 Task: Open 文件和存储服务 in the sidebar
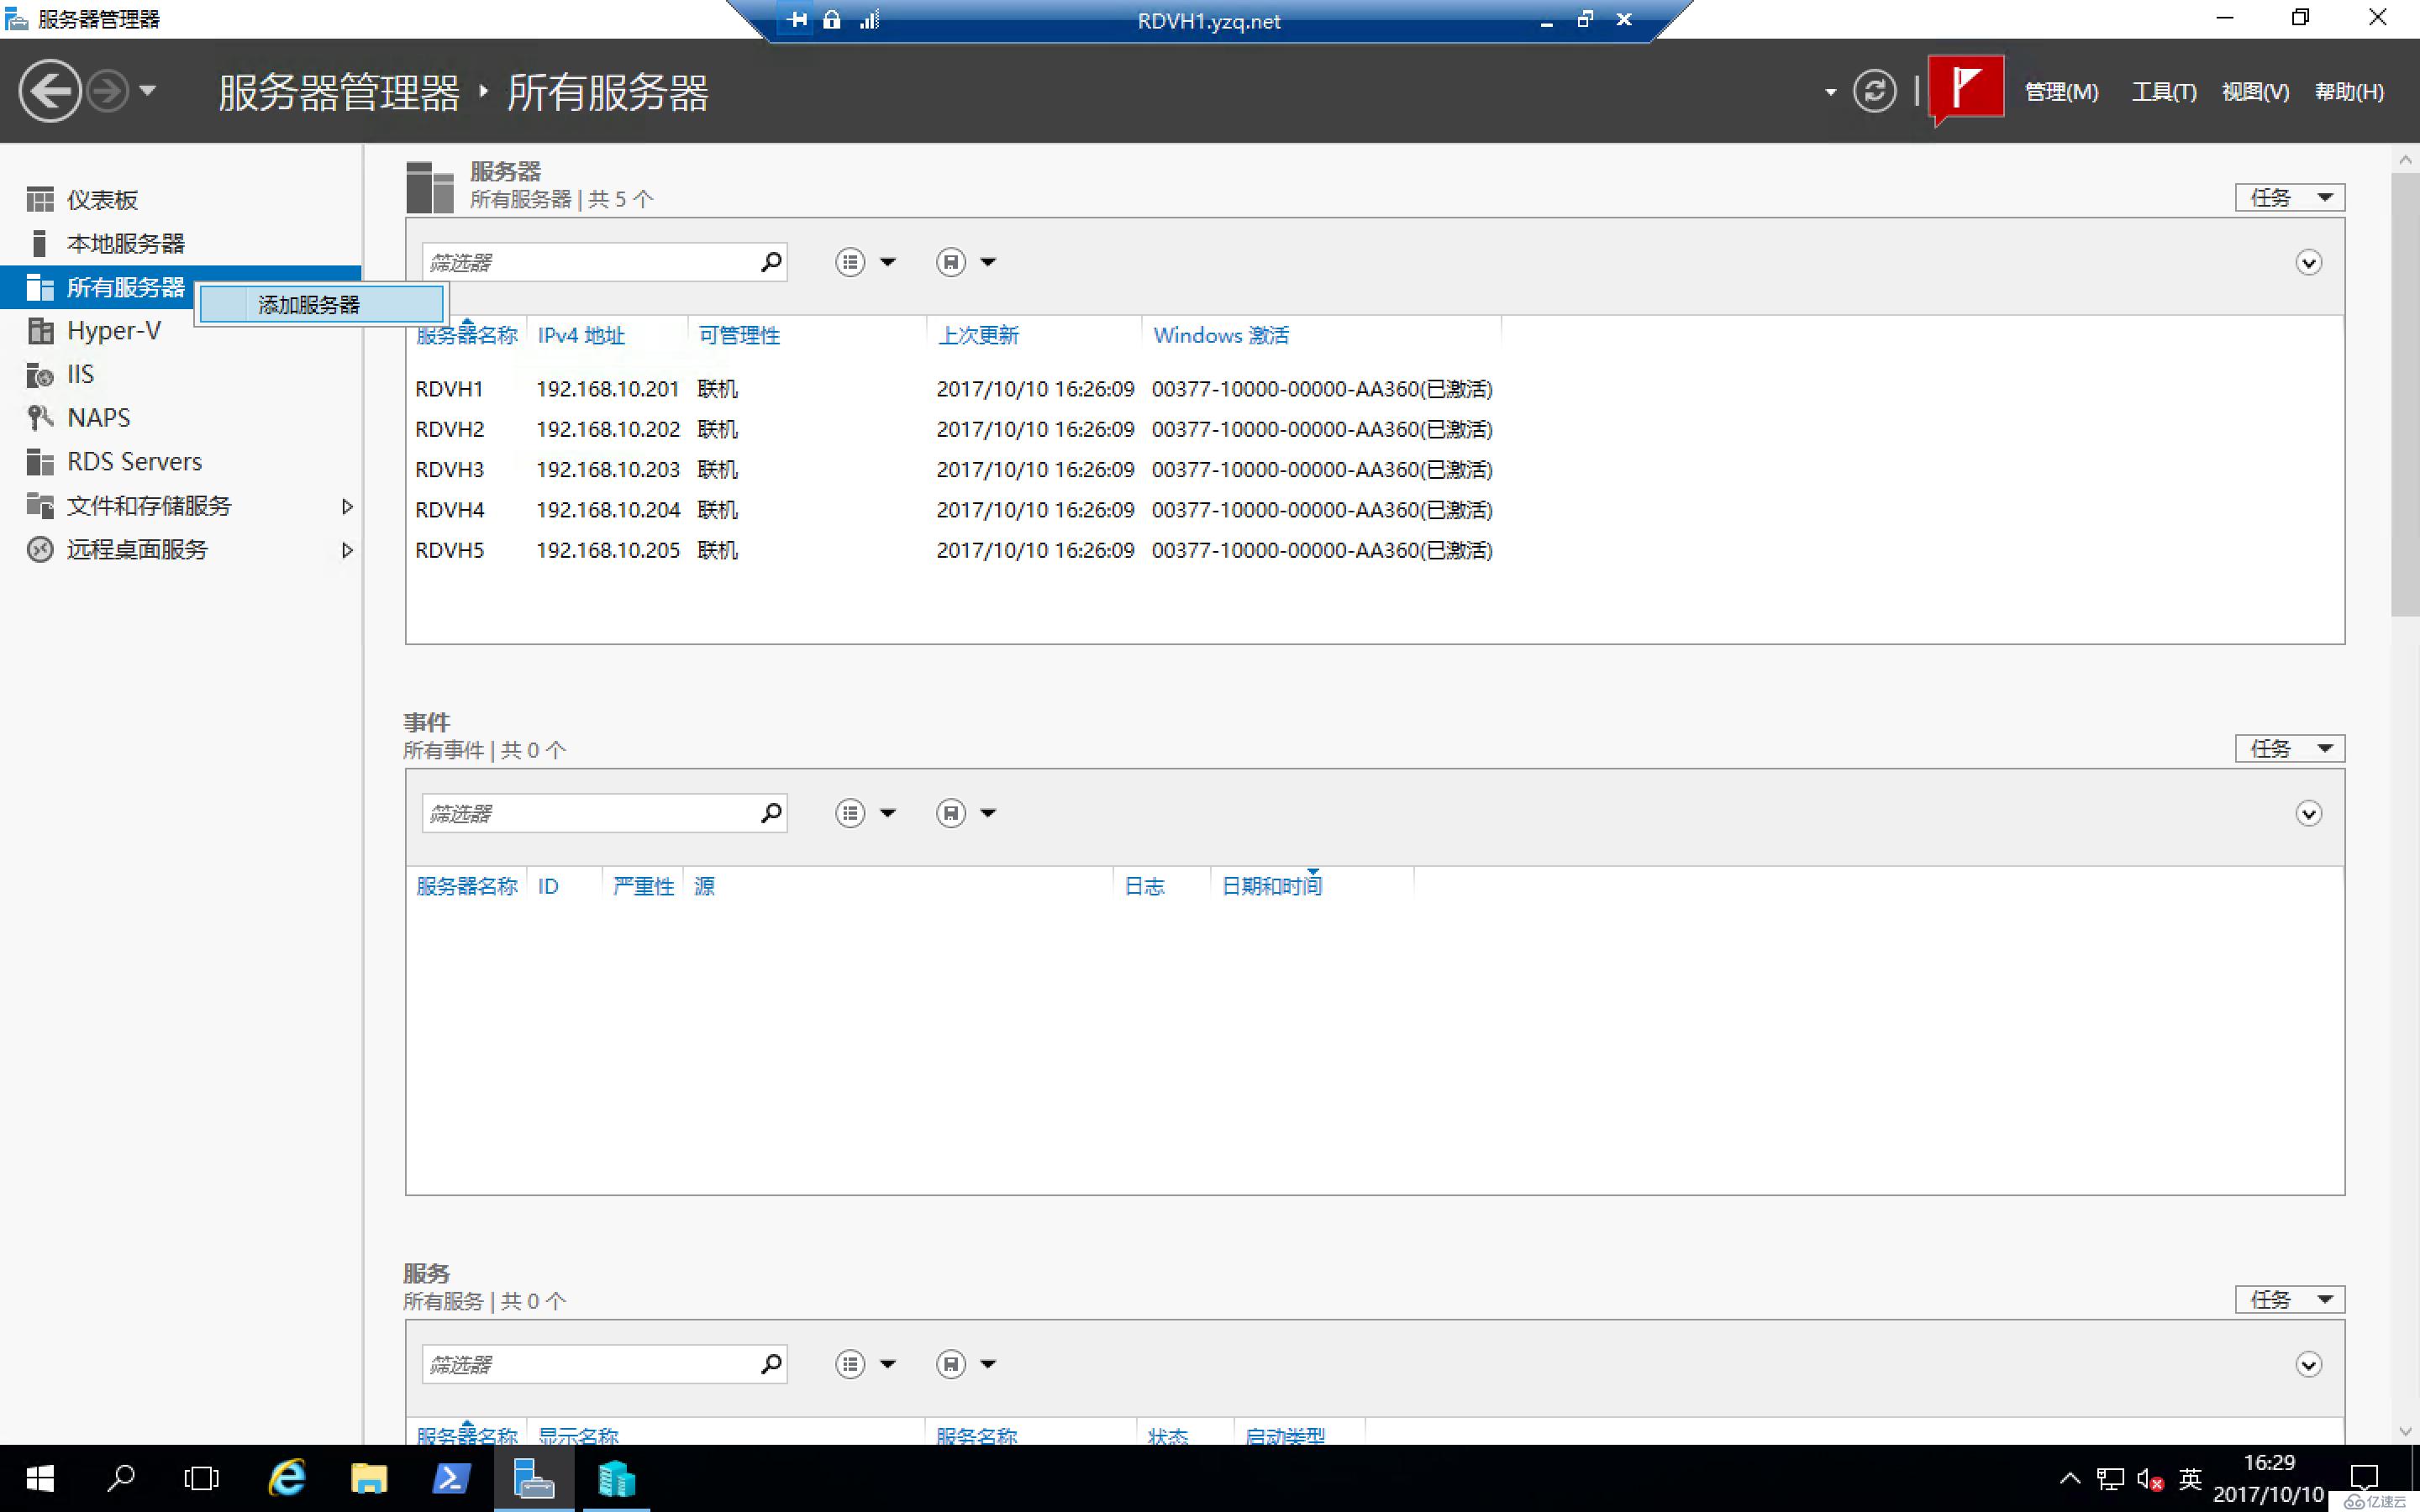(148, 505)
